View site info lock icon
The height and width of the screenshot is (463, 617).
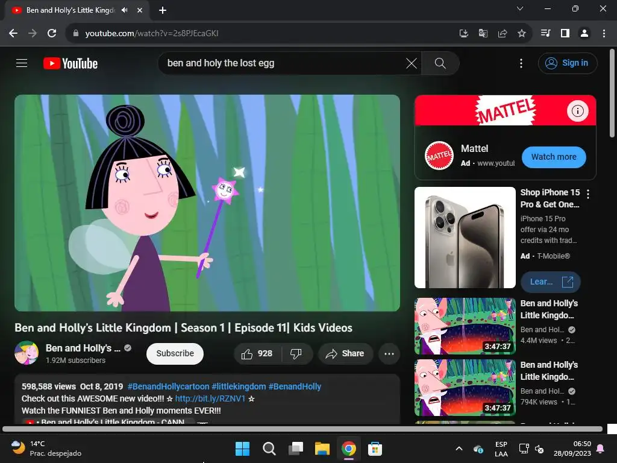[x=76, y=34]
